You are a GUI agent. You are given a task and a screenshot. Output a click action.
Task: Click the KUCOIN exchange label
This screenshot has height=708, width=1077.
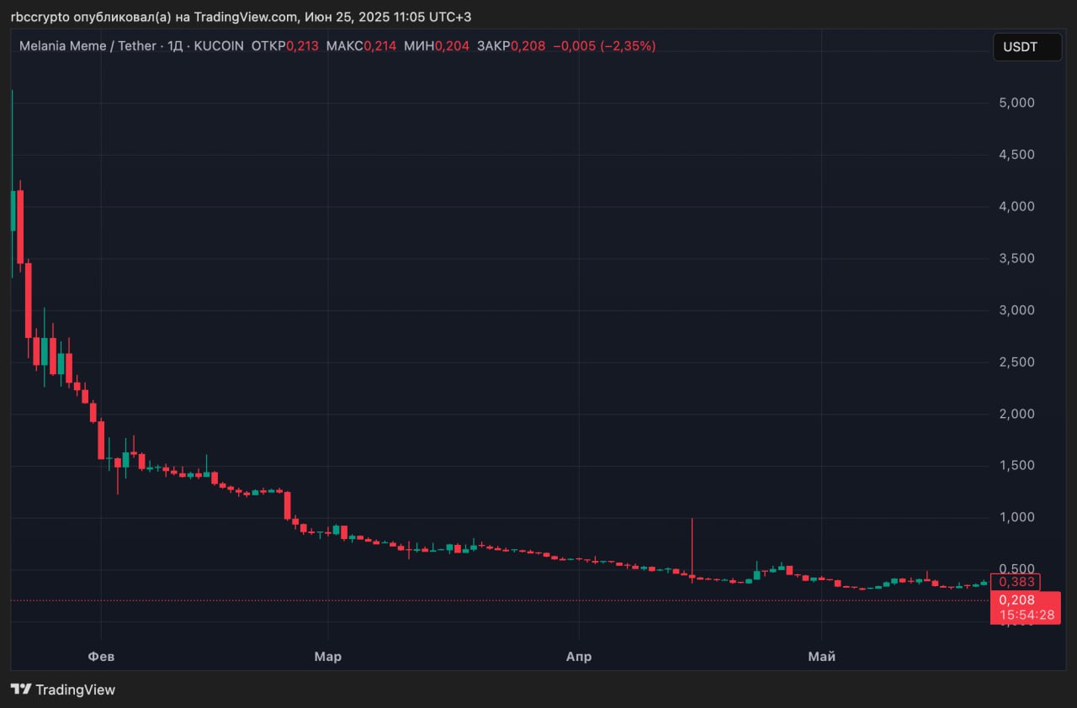click(219, 46)
